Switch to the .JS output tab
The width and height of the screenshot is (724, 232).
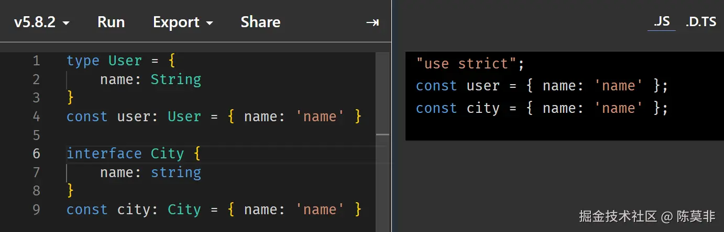[x=661, y=21]
